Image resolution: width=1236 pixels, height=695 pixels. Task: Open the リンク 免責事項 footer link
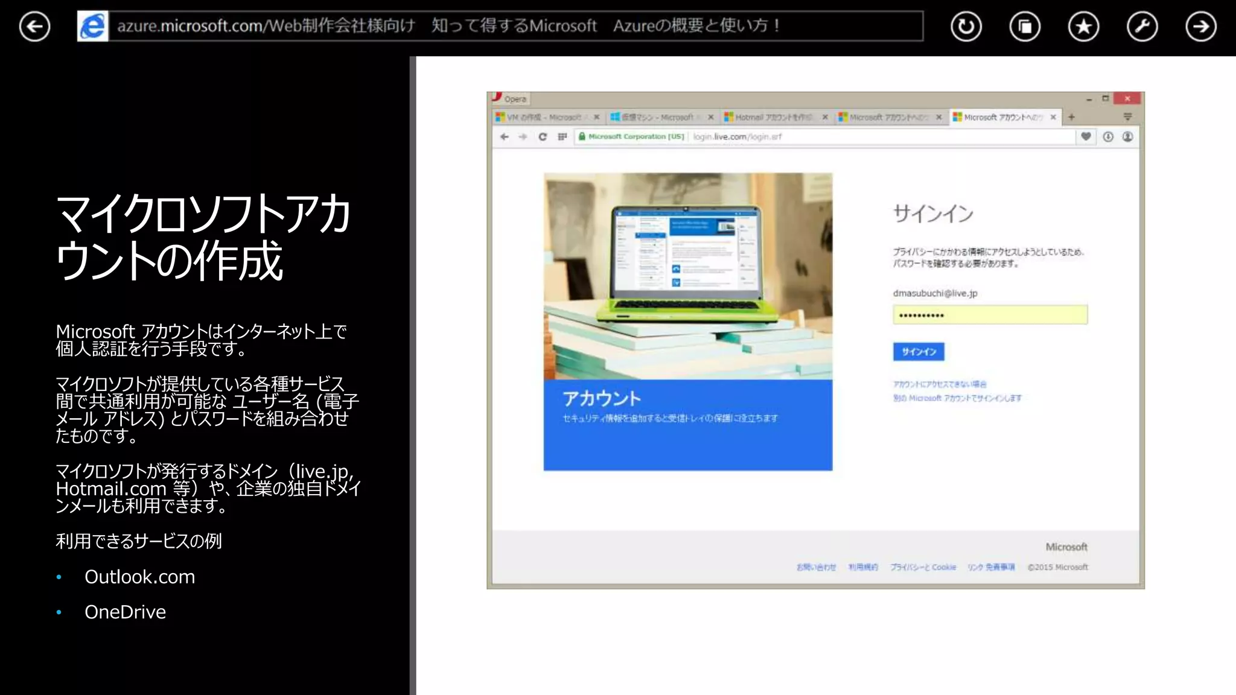(x=991, y=567)
